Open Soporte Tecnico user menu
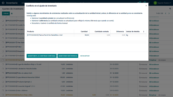 pos(162,3)
